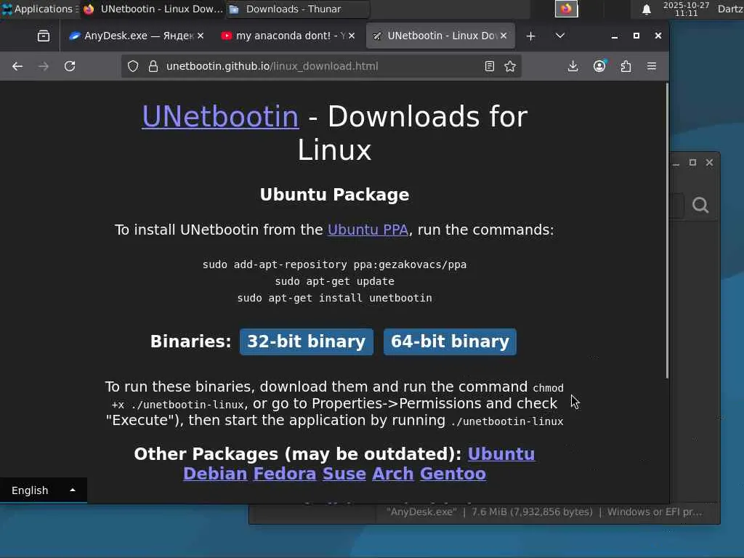
Task: Download the 64-bit binary
Action: pyautogui.click(x=450, y=341)
